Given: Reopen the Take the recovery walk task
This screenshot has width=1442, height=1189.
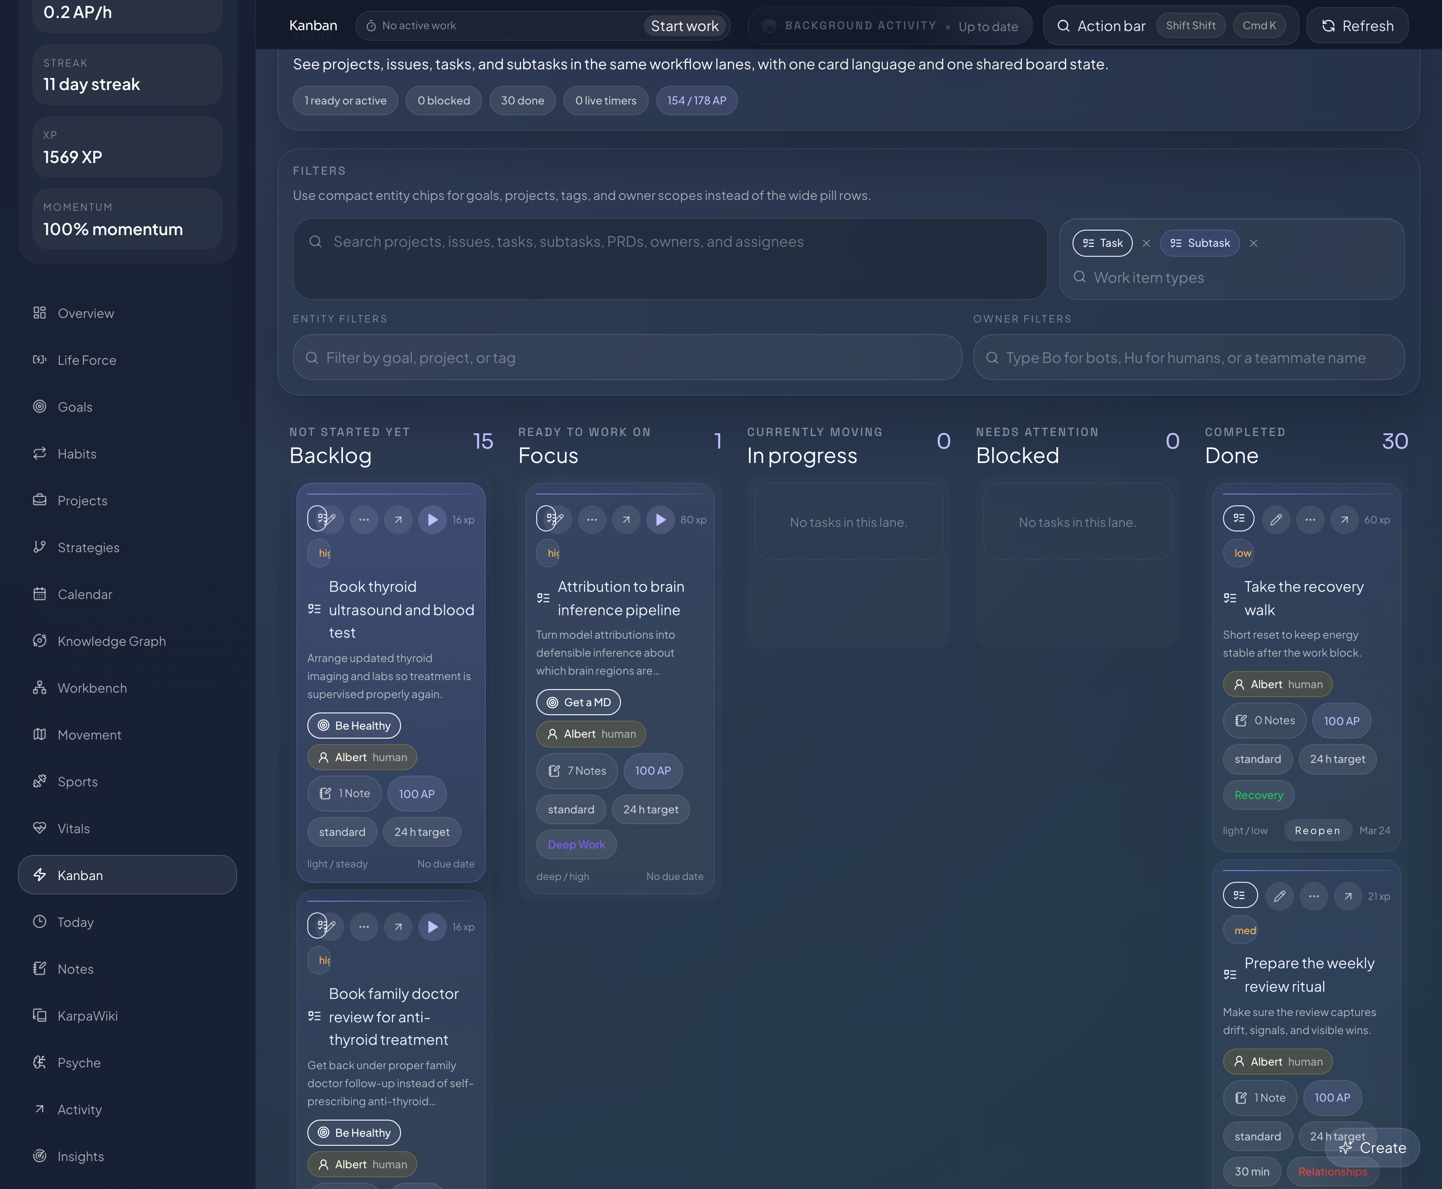Looking at the screenshot, I should tap(1317, 830).
